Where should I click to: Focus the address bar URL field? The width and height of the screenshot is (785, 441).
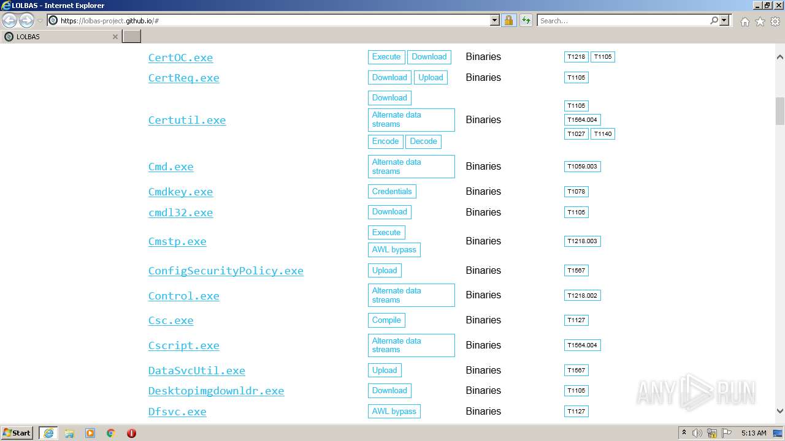coord(273,20)
